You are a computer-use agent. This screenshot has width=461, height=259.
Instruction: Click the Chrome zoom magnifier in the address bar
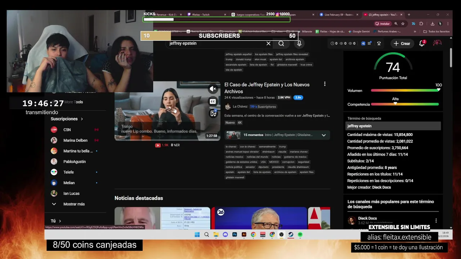(x=396, y=24)
